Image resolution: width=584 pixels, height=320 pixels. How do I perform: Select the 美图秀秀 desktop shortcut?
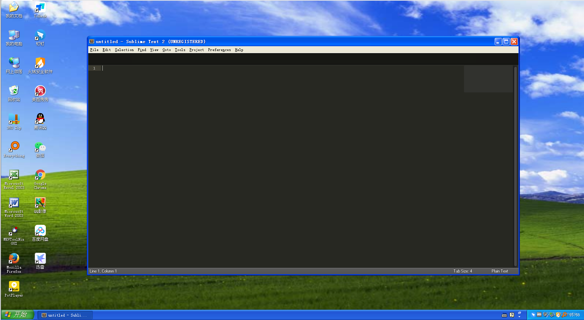40,93
